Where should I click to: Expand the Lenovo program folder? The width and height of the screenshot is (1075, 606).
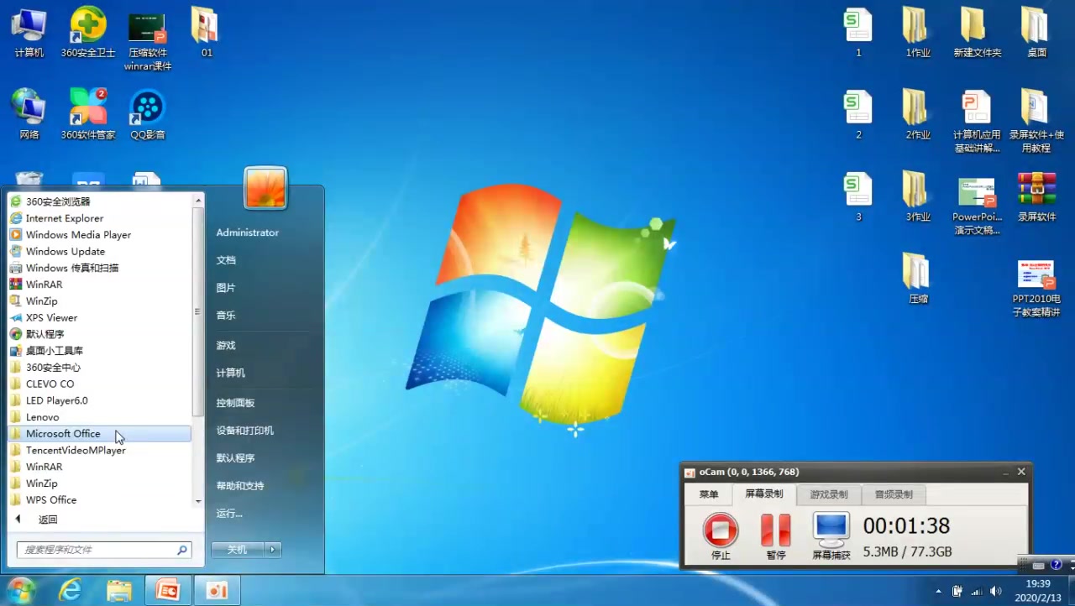tap(99, 417)
